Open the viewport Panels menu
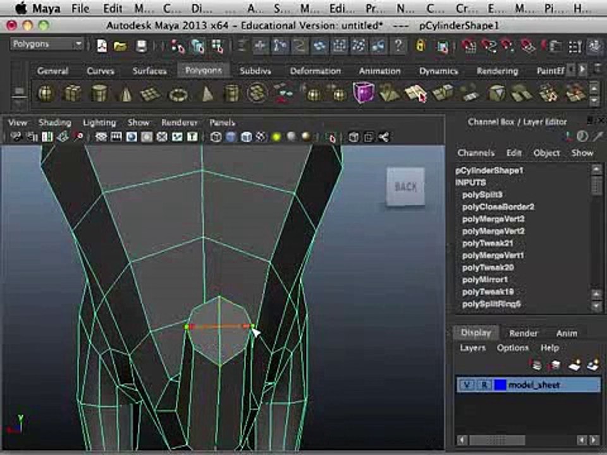 222,123
